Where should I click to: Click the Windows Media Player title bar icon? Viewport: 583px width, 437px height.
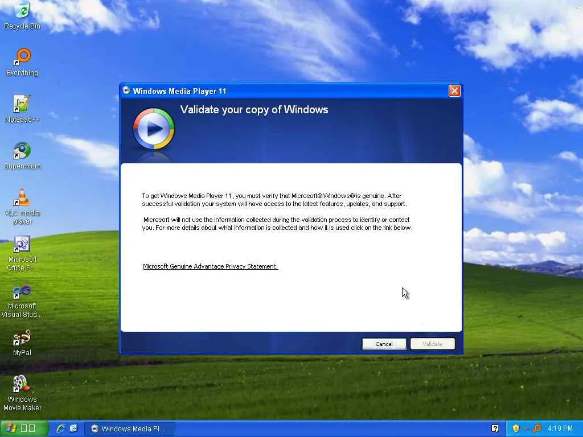click(x=126, y=90)
